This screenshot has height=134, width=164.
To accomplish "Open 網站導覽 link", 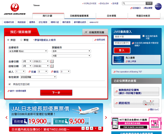I will pos(148,8).
